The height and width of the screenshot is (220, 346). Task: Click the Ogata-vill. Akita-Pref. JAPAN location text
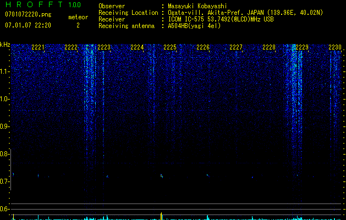(245, 13)
